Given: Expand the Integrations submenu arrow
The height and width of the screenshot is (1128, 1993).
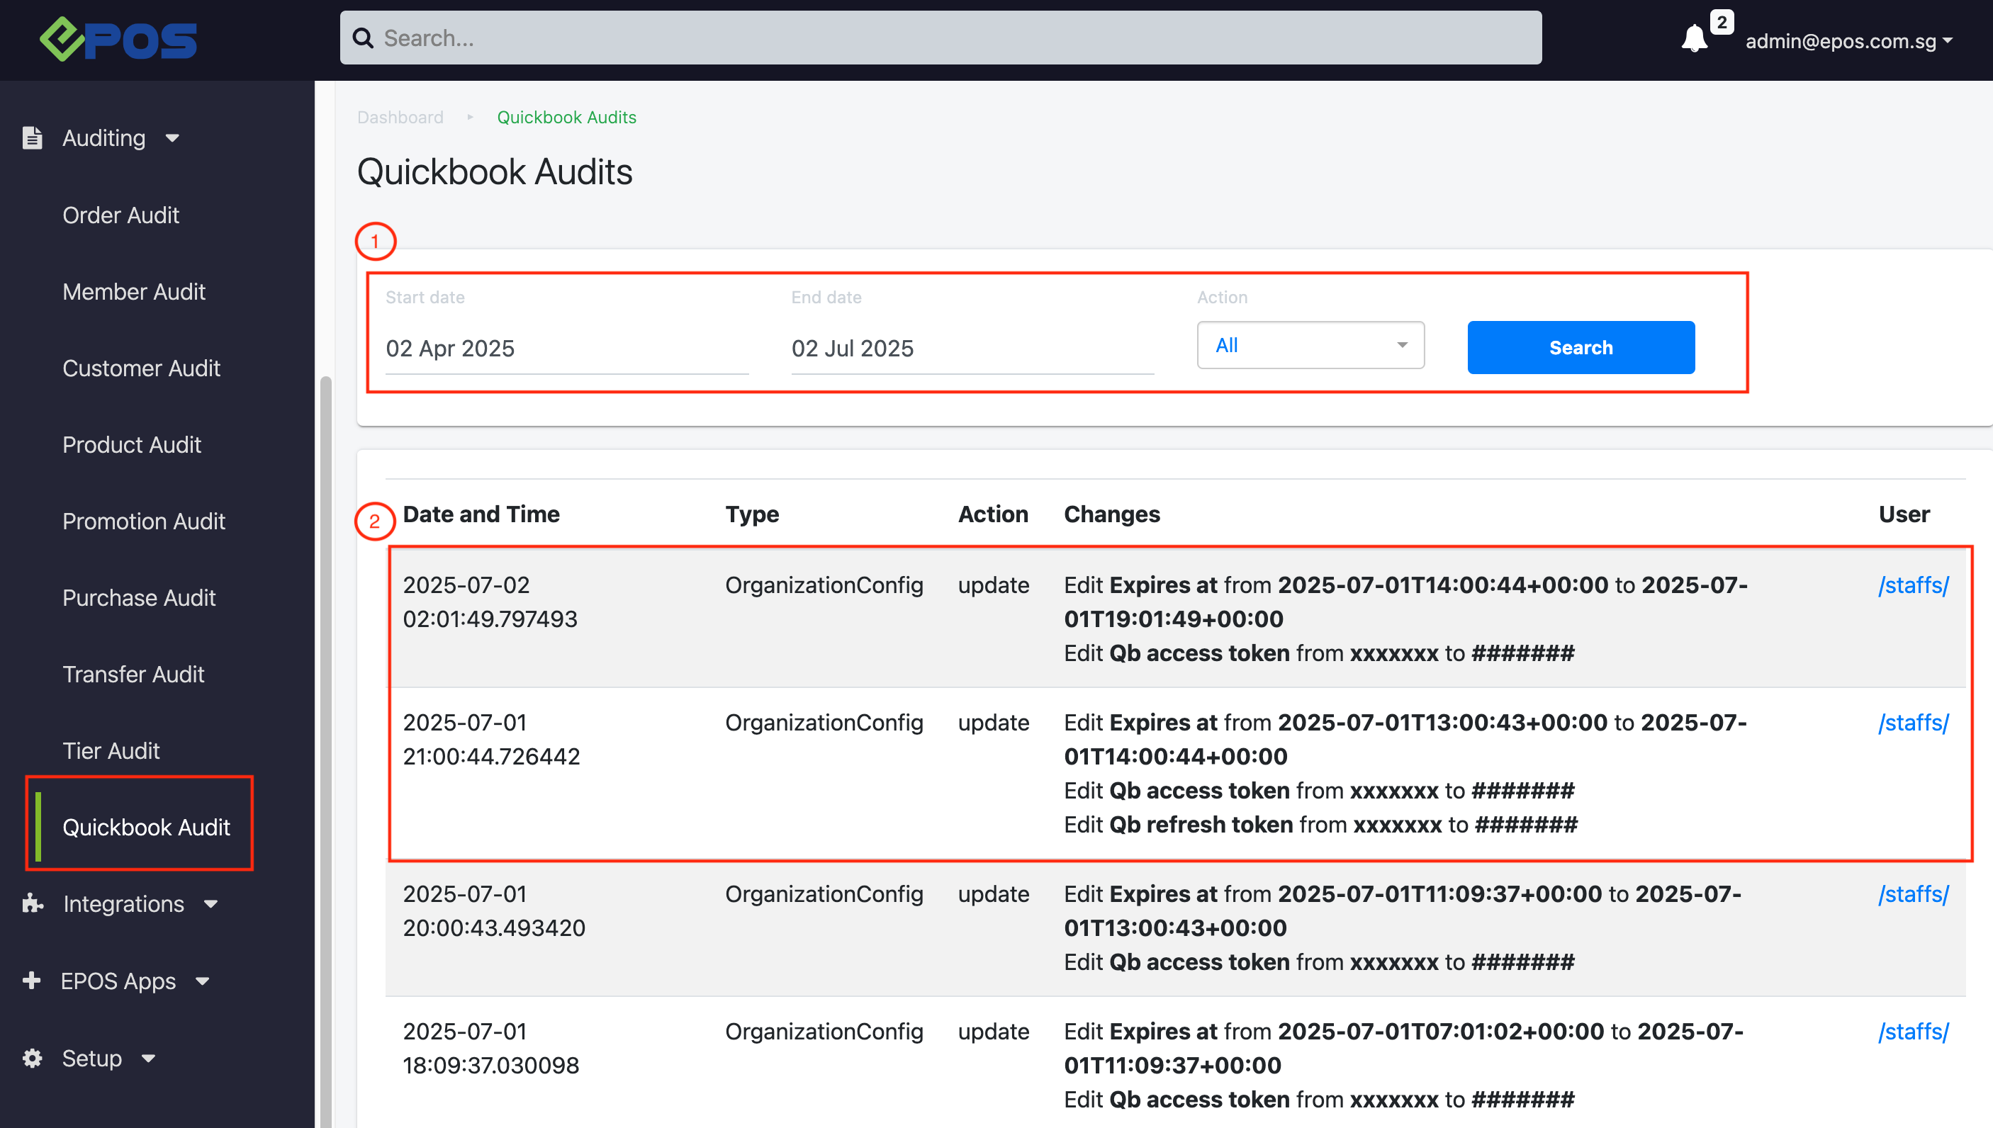Looking at the screenshot, I should point(210,904).
